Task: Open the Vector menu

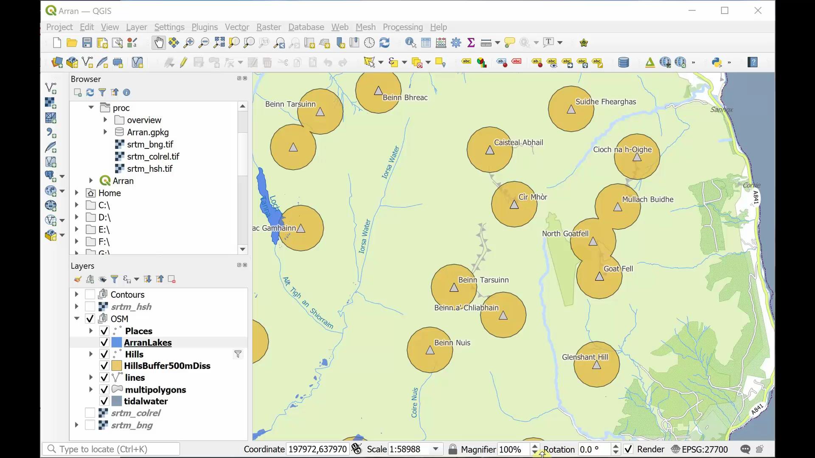Action: point(236,27)
